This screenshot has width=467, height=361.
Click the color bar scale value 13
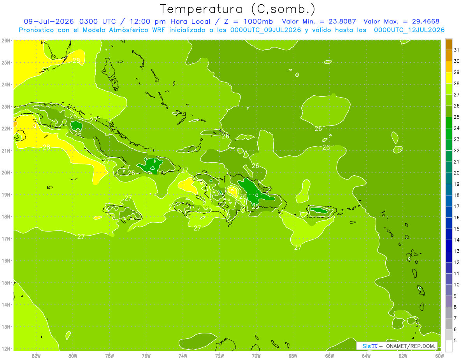pos(457,251)
